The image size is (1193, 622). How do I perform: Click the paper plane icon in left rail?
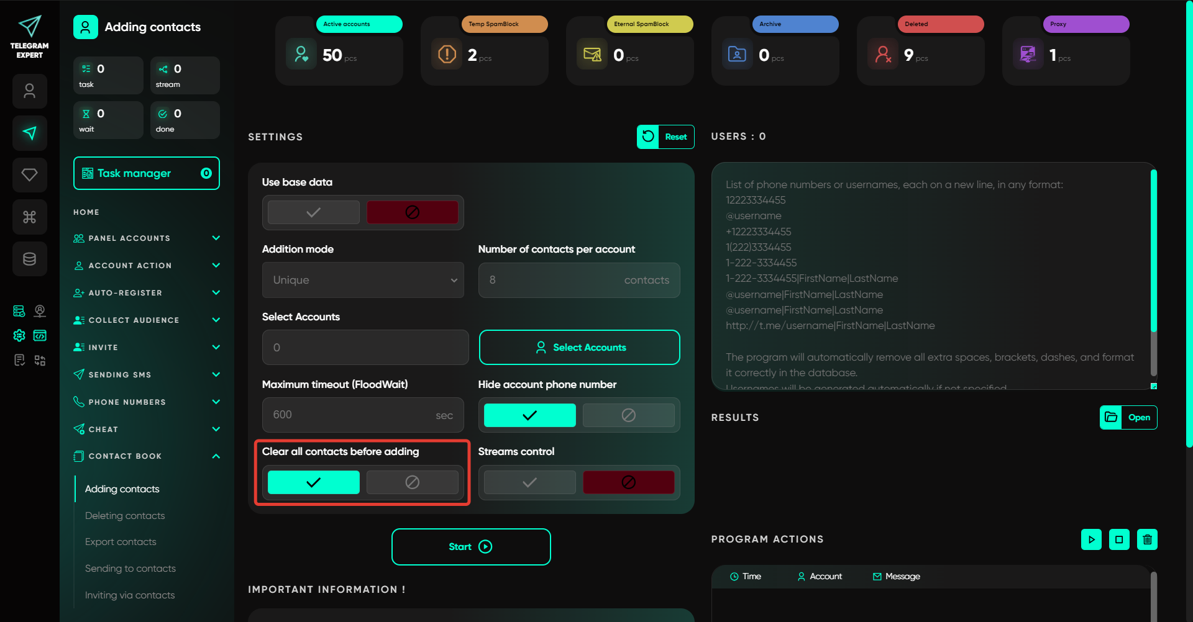[29, 133]
